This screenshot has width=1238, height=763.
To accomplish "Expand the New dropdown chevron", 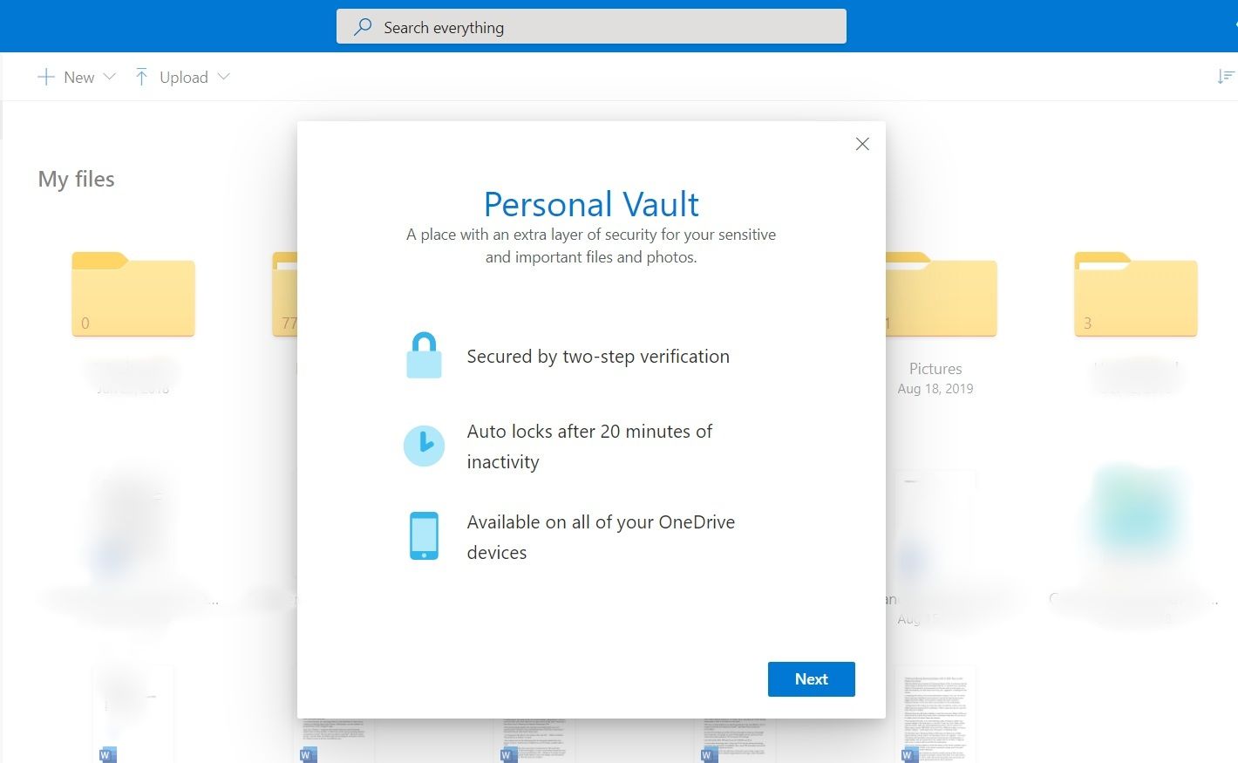I will [110, 77].
